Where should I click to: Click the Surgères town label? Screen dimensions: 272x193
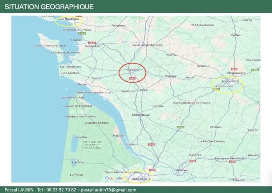coord(119,25)
